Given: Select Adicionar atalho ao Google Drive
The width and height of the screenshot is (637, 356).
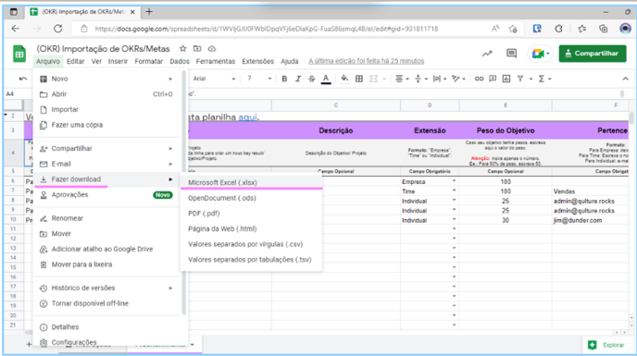Looking at the screenshot, I should pyautogui.click(x=106, y=250).
